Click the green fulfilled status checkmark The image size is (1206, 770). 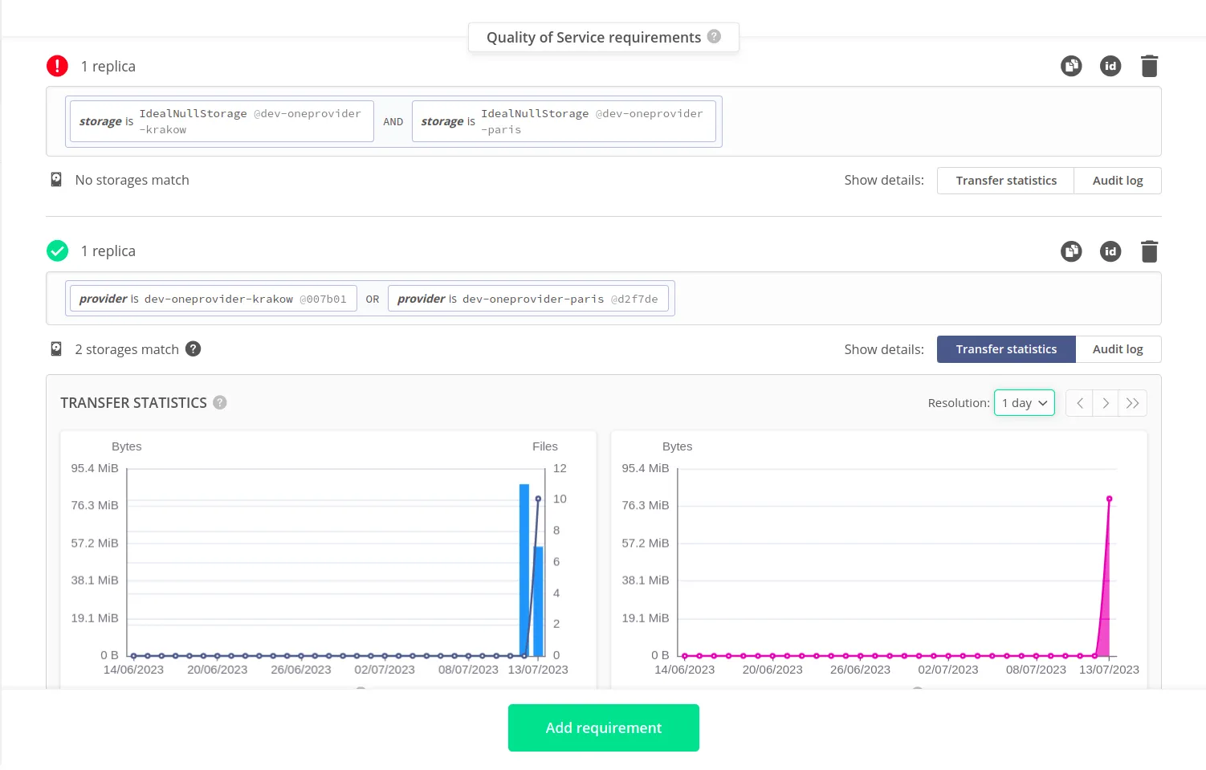coord(58,251)
